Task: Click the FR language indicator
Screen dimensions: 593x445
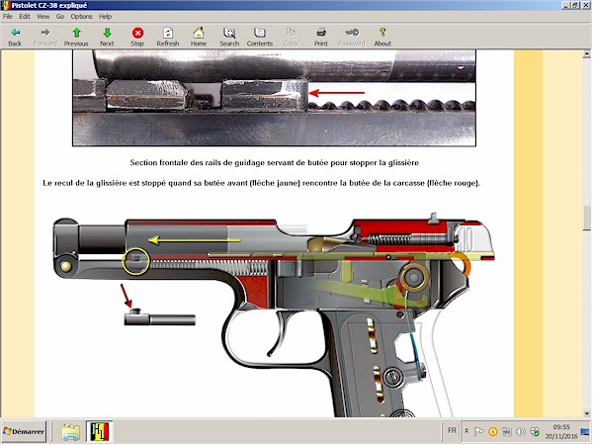Action: [x=452, y=430]
